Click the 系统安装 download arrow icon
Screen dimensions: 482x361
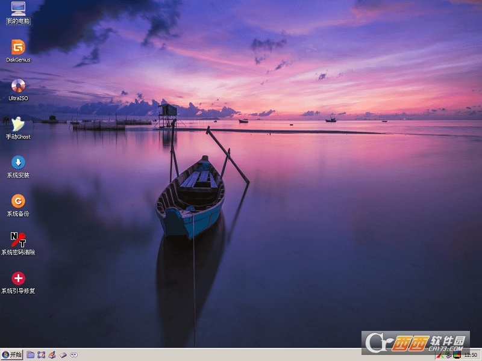click(x=18, y=162)
